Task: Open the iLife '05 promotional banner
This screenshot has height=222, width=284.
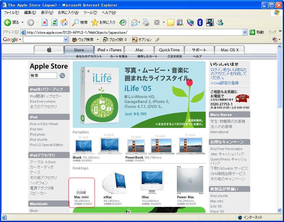Action: click(x=139, y=94)
